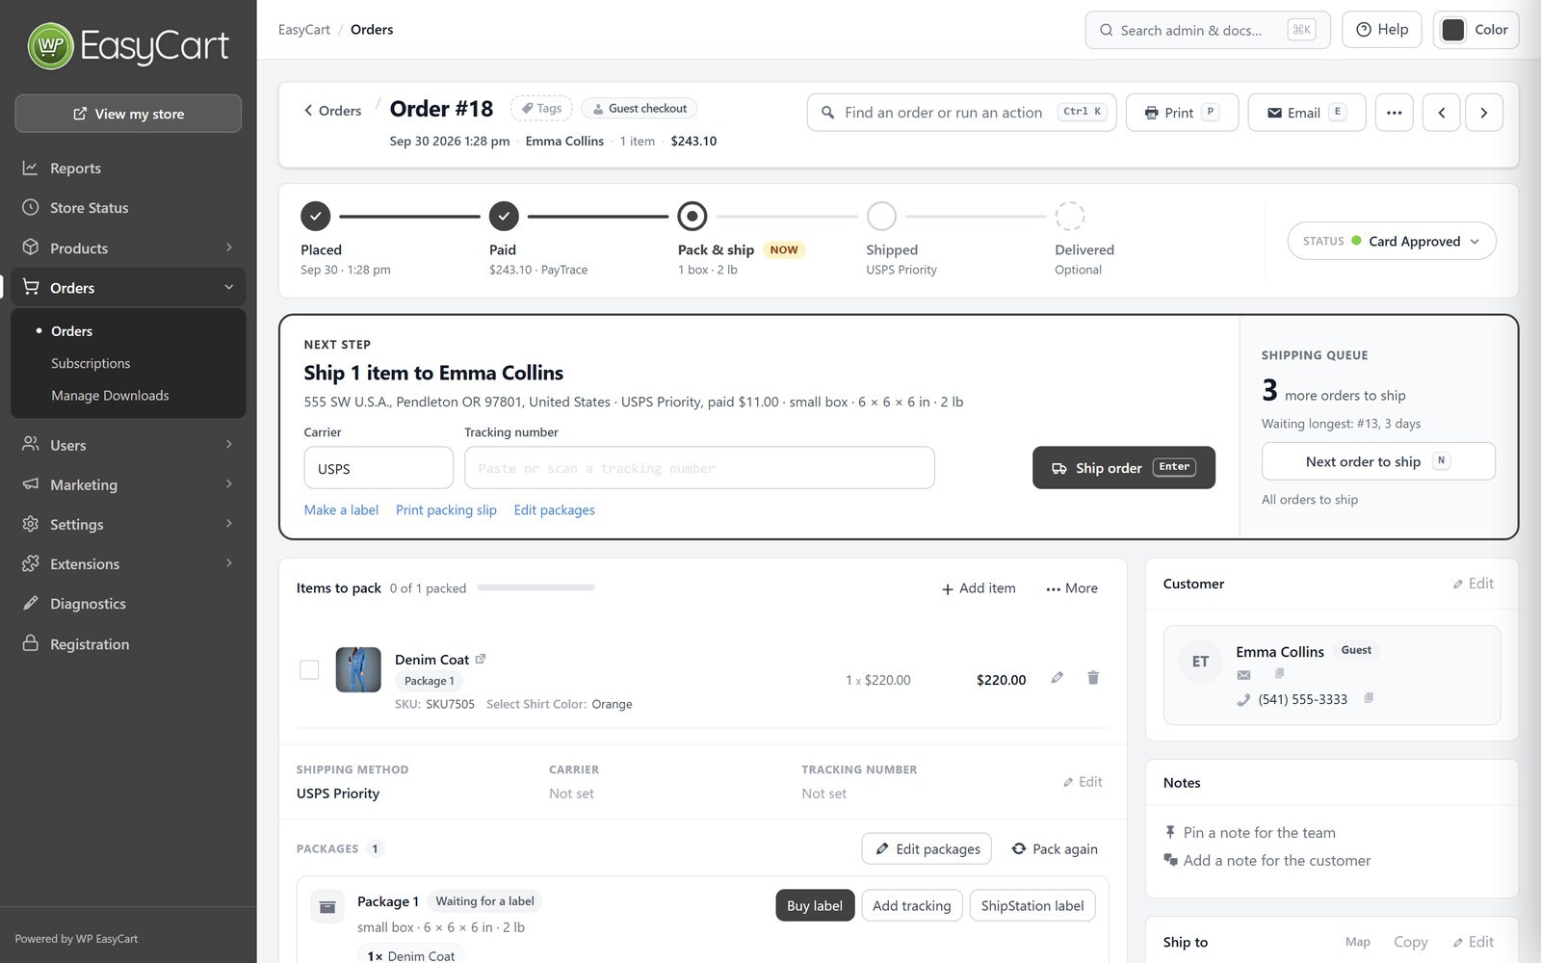Open the Card Approved status dropdown
The width and height of the screenshot is (1541, 963).
(x=1392, y=241)
